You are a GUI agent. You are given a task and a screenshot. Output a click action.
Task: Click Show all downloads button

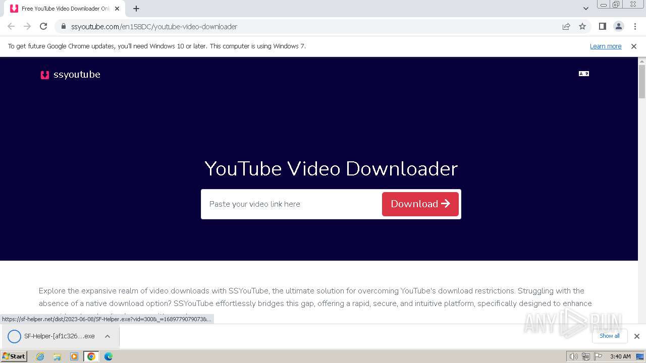point(610,336)
